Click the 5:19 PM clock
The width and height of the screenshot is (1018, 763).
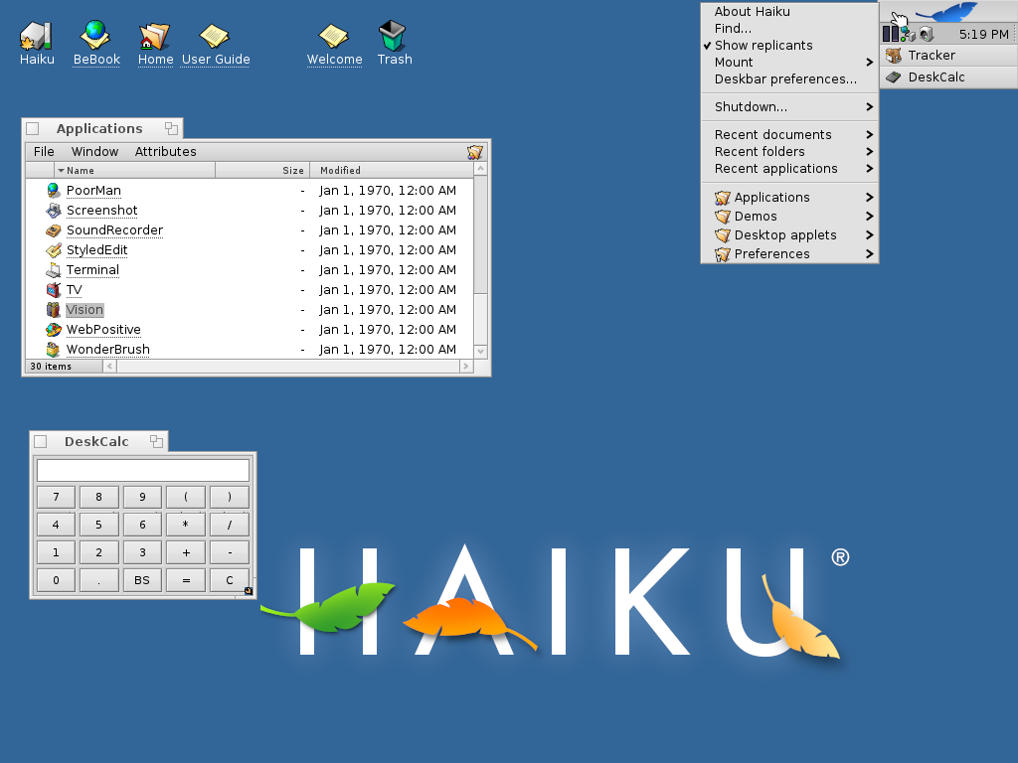click(x=983, y=35)
